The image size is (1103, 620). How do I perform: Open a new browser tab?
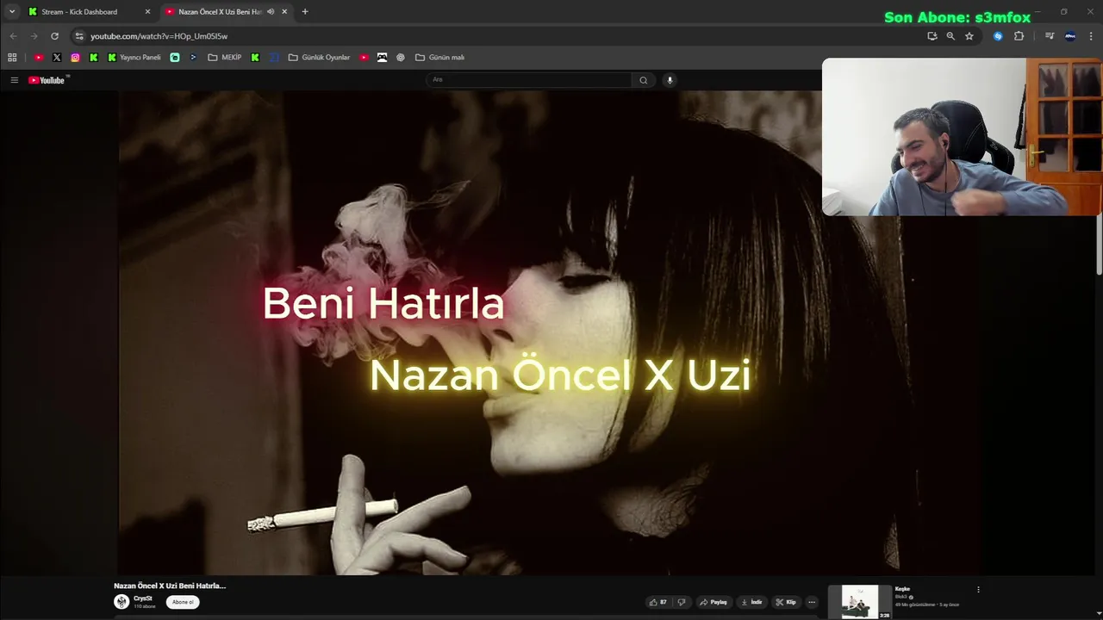[305, 12]
